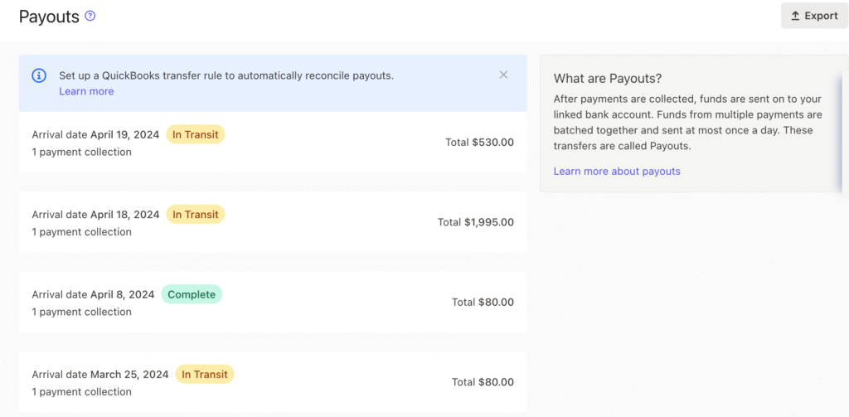Click the Total $530.00 amount
Image resolution: width=849 pixels, height=417 pixels.
(x=479, y=143)
